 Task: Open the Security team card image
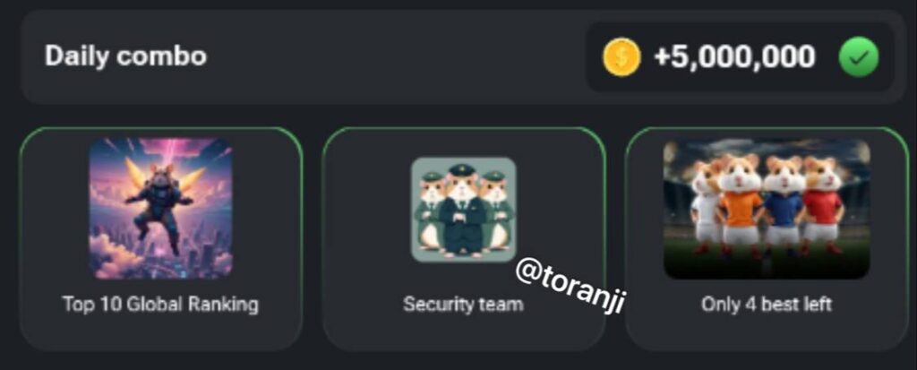[x=463, y=209]
